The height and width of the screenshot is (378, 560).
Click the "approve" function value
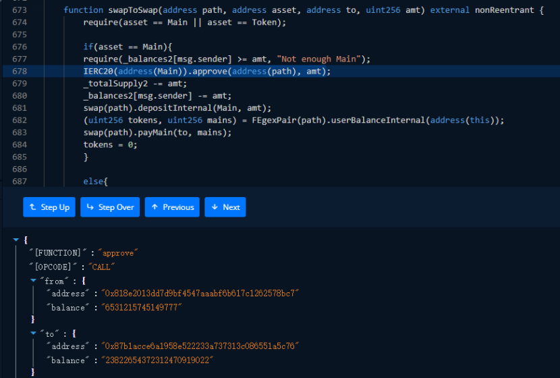(x=118, y=252)
